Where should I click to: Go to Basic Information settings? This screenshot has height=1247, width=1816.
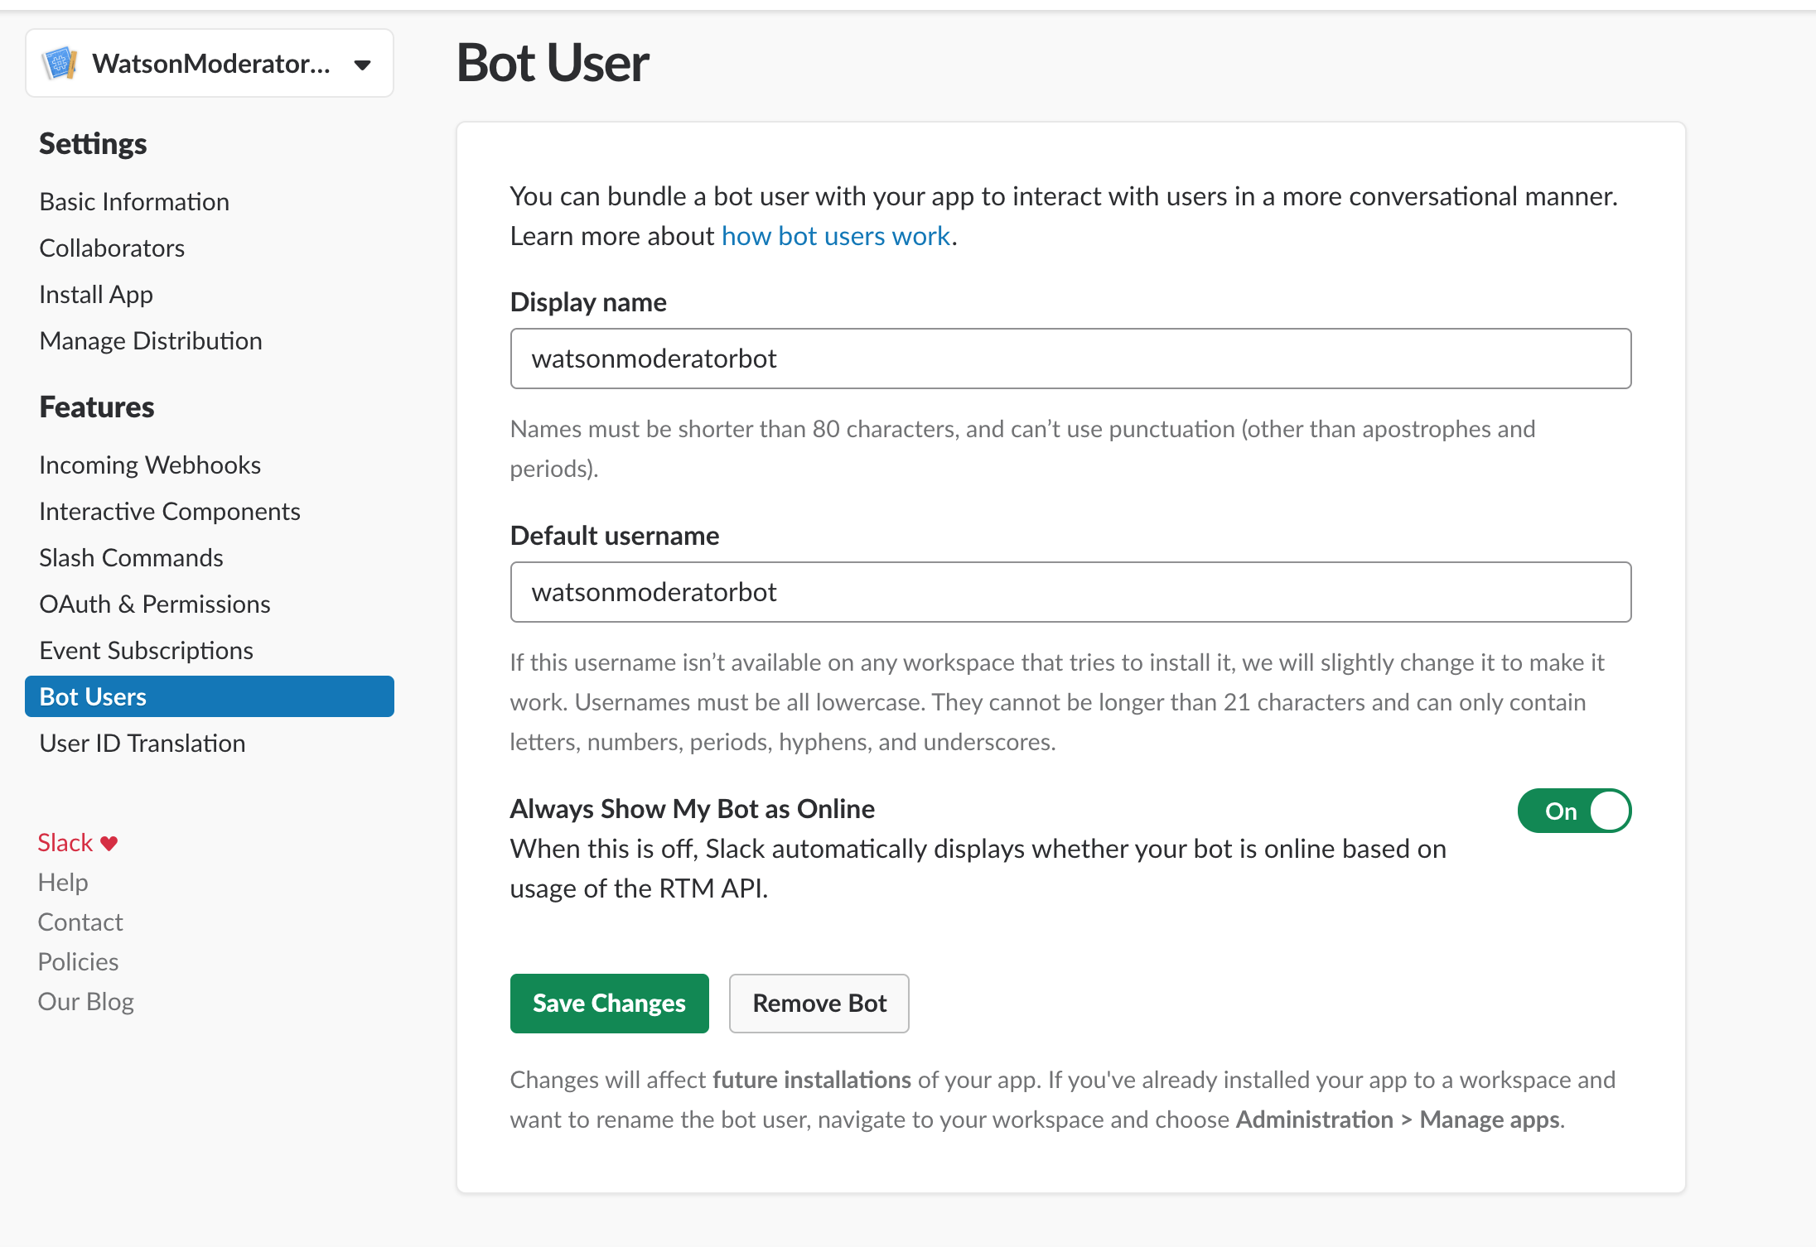coord(134,201)
